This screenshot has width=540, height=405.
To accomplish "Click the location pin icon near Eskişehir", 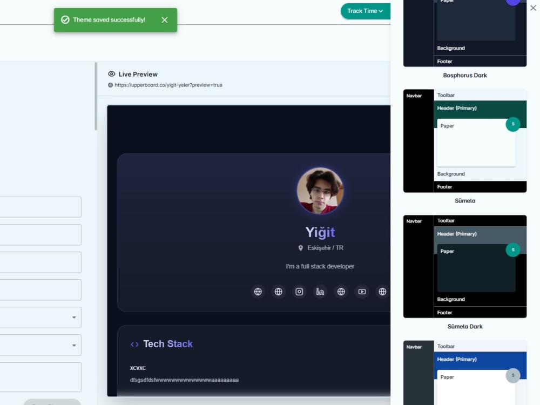I will click(301, 248).
